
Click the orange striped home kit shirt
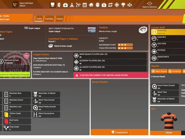169,121
